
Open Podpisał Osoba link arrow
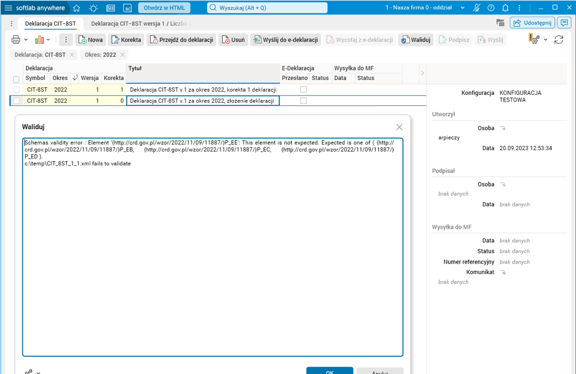(503, 184)
